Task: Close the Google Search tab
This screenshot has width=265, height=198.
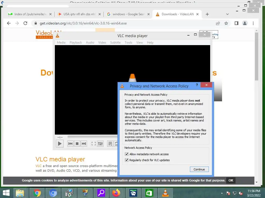Action: 148,14
